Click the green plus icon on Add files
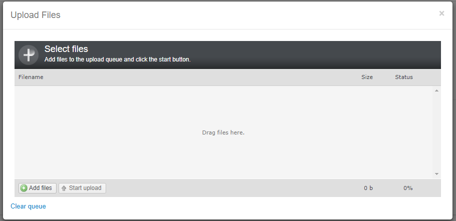Image resolution: width=456 pixels, height=221 pixels. 24,188
